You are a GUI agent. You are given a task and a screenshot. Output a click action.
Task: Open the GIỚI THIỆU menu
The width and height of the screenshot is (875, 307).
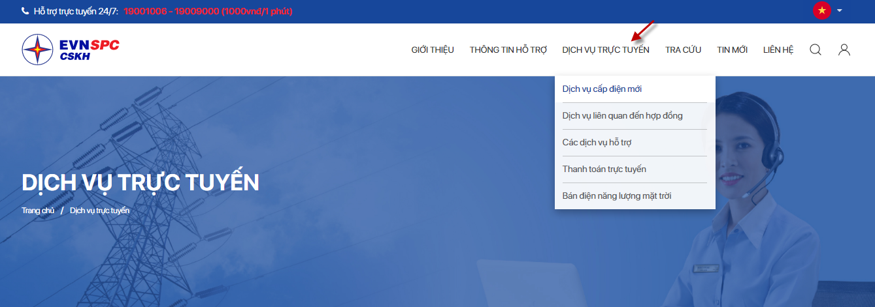click(432, 50)
